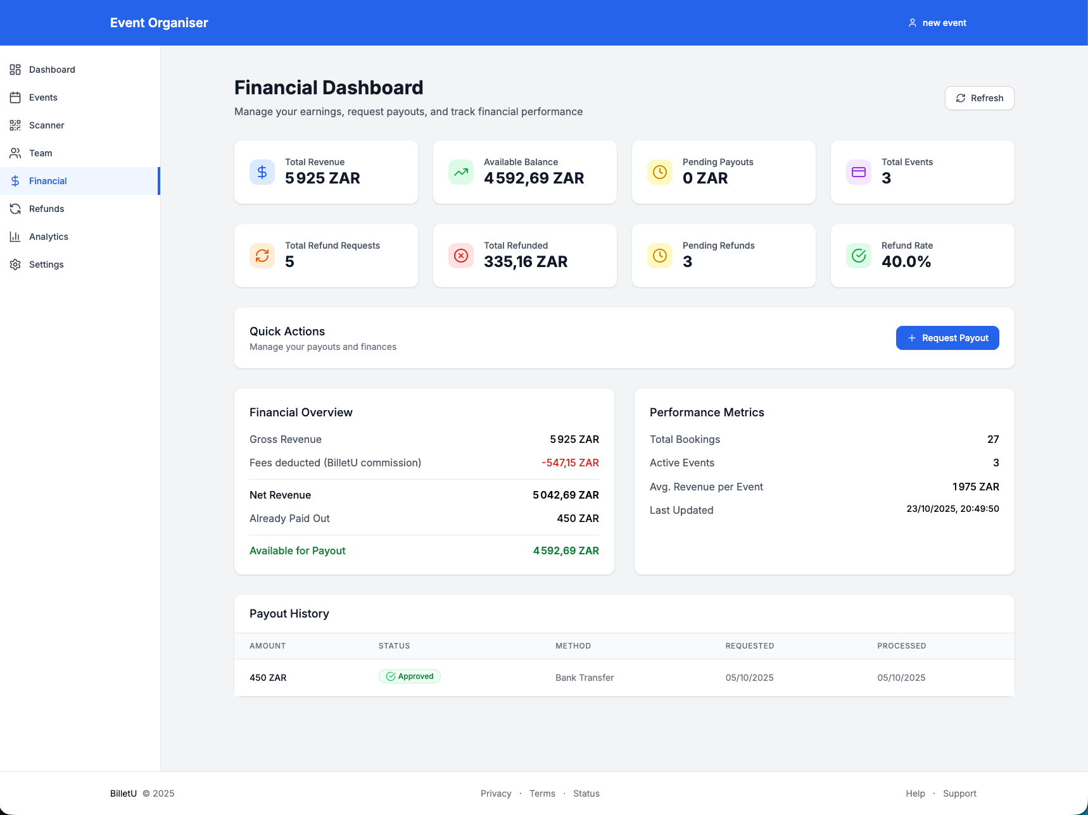Select Team in the sidebar

coord(80,153)
